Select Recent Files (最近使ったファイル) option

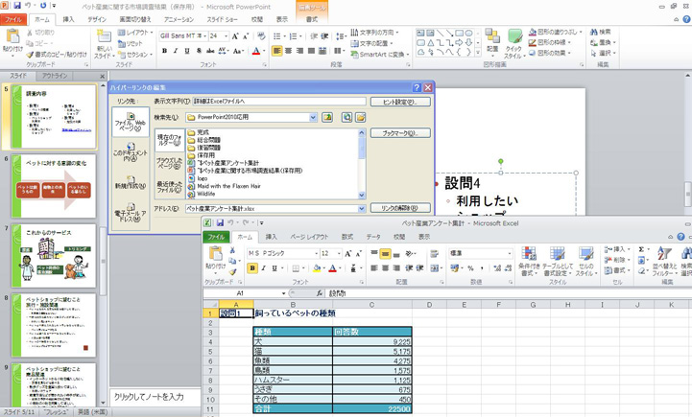coord(169,187)
